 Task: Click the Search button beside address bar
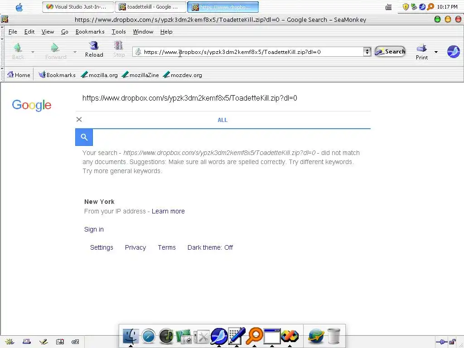point(390,52)
